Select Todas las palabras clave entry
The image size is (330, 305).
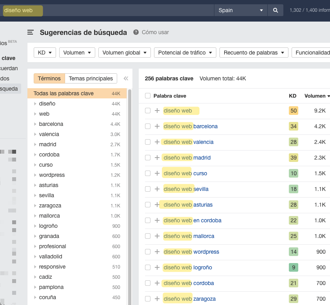(x=63, y=93)
